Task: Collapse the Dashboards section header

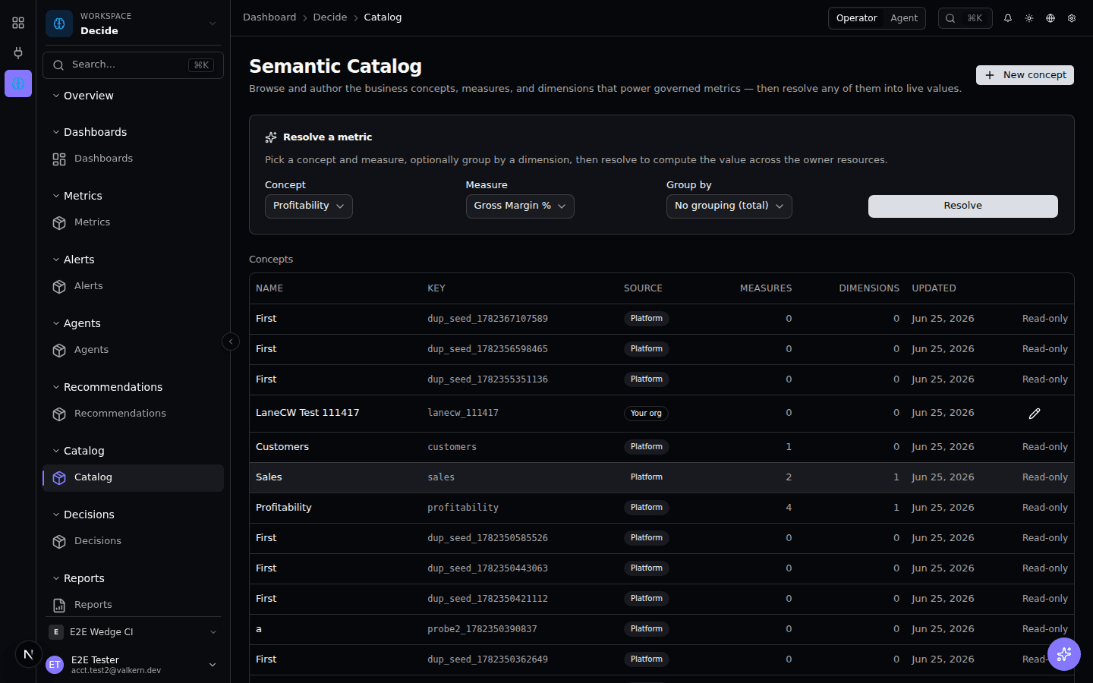Action: [x=90, y=132]
